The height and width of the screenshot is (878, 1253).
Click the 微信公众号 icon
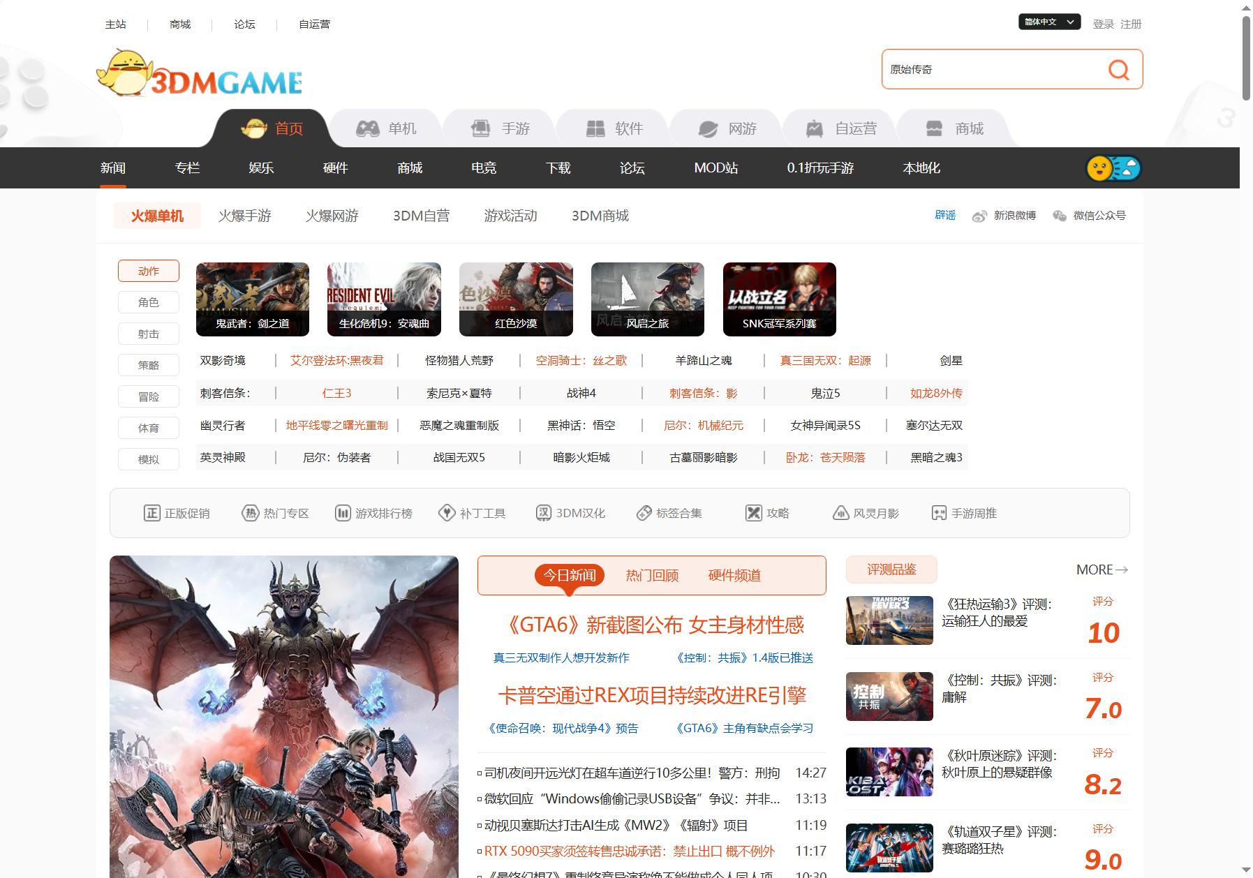tap(1060, 216)
